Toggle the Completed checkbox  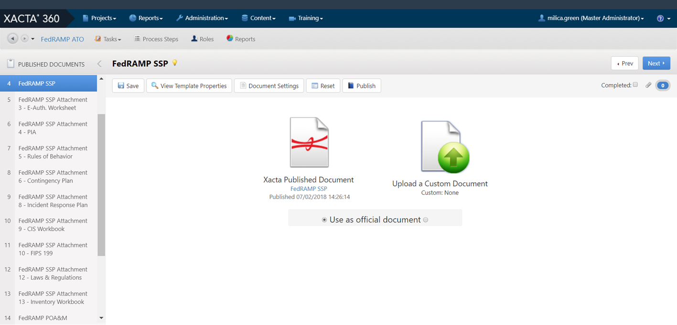point(635,85)
